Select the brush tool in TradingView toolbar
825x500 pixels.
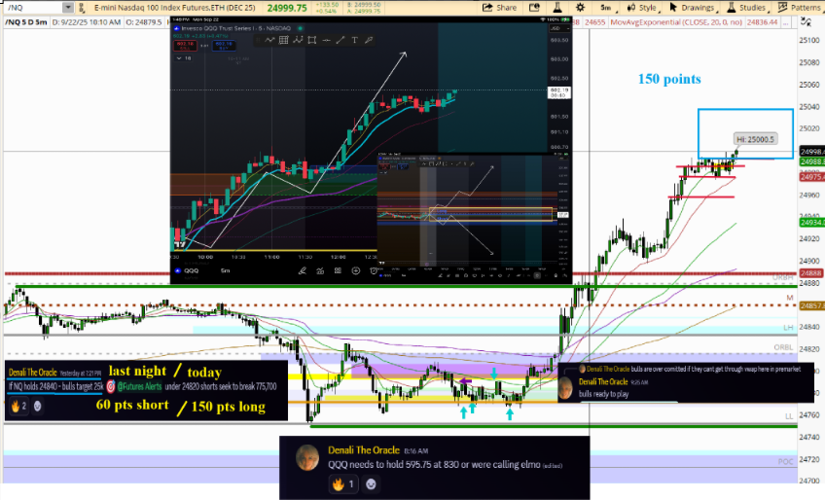[x=369, y=40]
